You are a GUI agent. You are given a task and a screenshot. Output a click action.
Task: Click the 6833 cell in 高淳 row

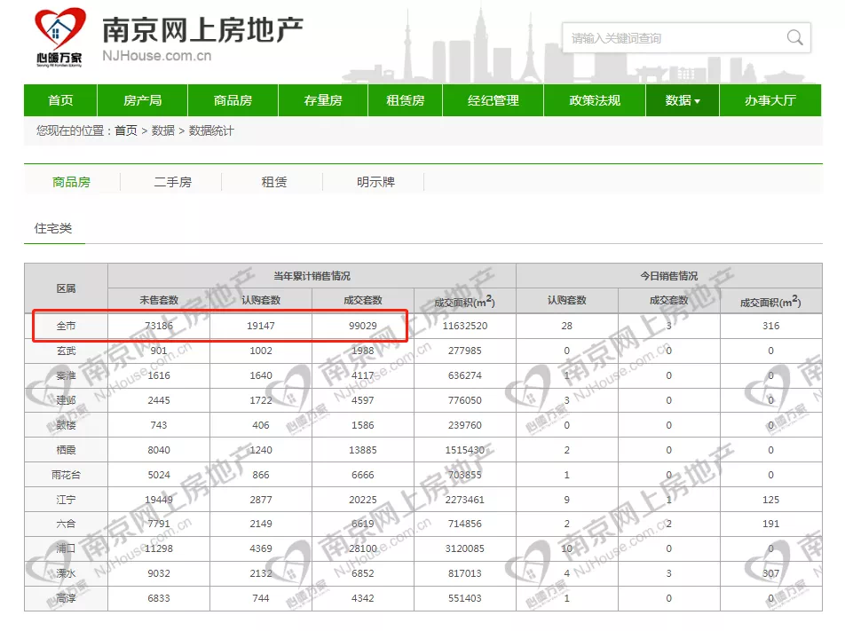point(158,598)
